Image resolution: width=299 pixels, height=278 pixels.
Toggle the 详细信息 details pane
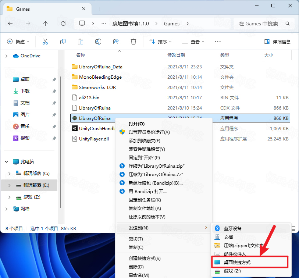pos(277,42)
